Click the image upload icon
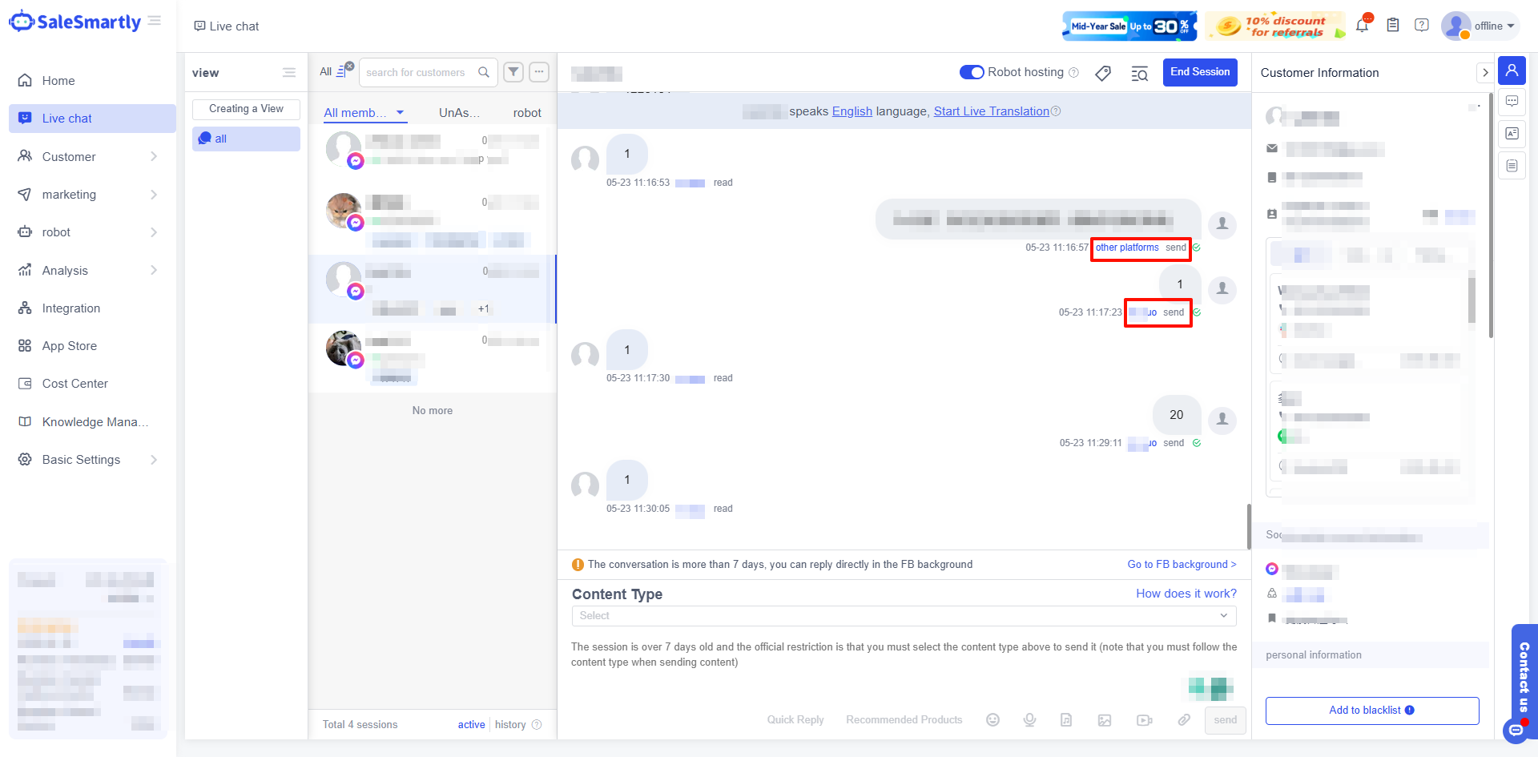Viewport: 1538px width, 757px height. (x=1105, y=720)
